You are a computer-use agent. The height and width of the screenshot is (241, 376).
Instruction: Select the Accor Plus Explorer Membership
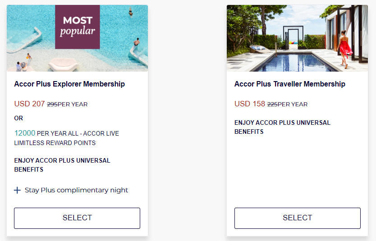tap(77, 218)
